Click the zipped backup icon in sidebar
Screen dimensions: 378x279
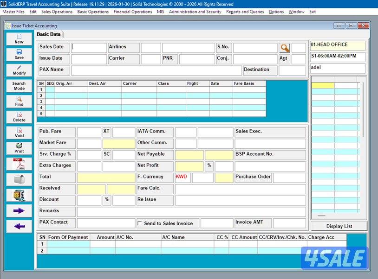19,196
